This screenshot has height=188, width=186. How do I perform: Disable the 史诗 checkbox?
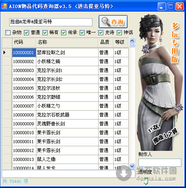coord(101,32)
